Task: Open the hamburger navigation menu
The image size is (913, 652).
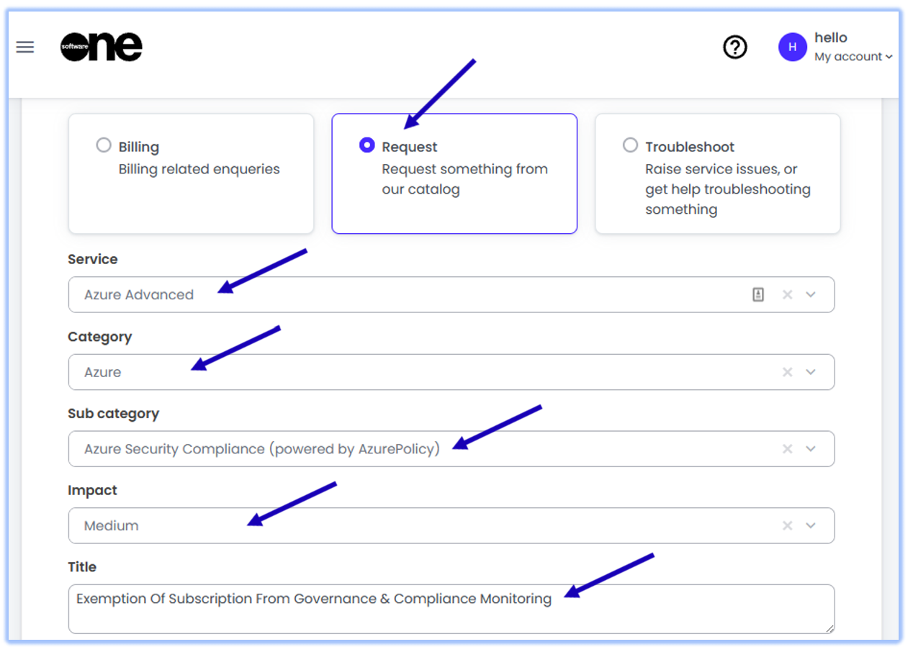Action: [x=25, y=47]
